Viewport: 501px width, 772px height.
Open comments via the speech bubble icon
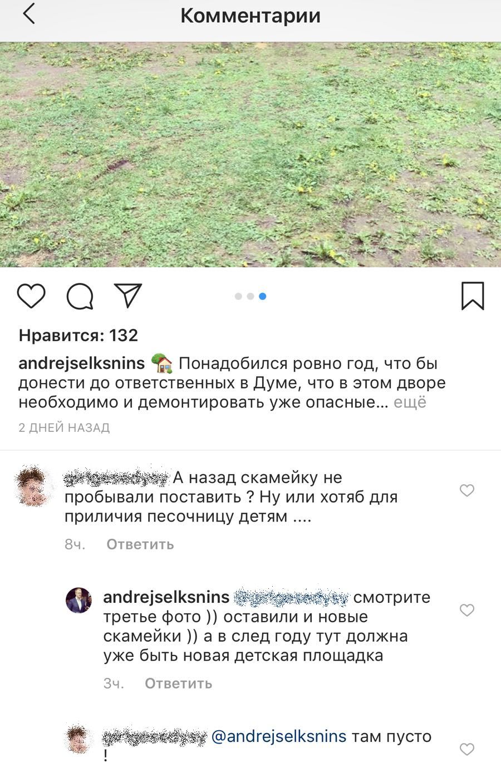click(80, 296)
